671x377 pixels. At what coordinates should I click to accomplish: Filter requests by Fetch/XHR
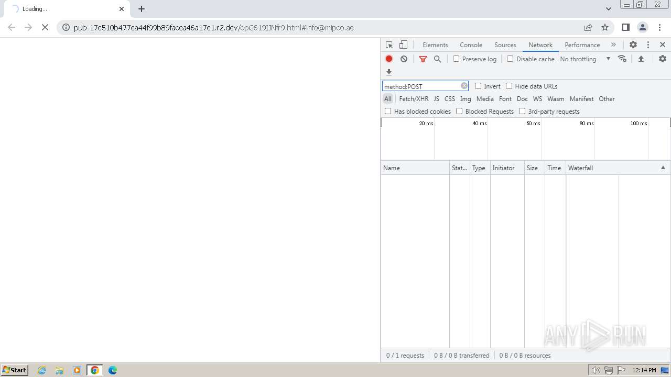point(414,98)
